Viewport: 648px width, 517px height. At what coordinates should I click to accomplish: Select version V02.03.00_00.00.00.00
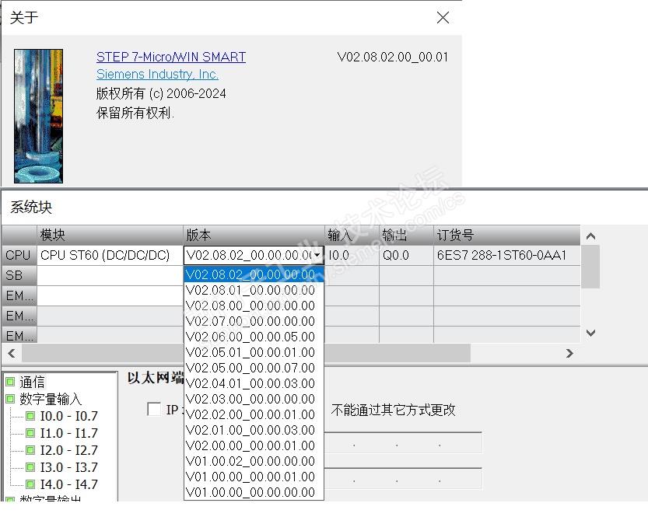254,399
